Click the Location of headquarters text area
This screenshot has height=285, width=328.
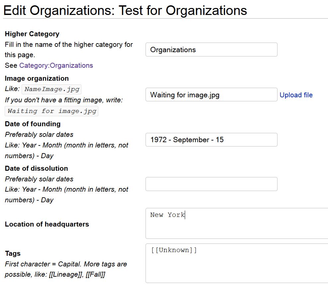pyautogui.click(x=237, y=223)
